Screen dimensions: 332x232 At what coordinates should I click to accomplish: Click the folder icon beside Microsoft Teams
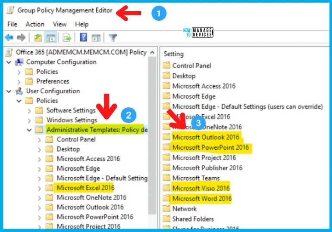click(166, 178)
